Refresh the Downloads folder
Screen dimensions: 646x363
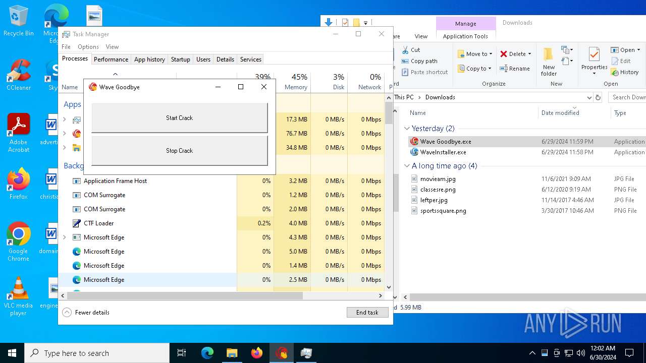(598, 97)
